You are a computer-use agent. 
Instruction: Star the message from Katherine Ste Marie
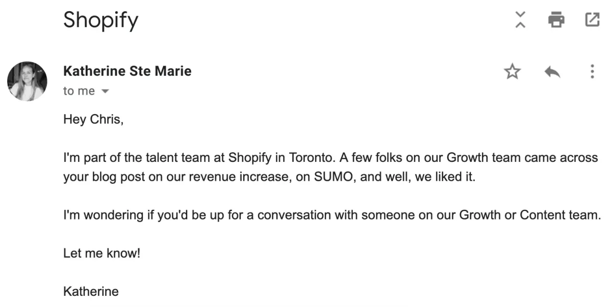[512, 72]
